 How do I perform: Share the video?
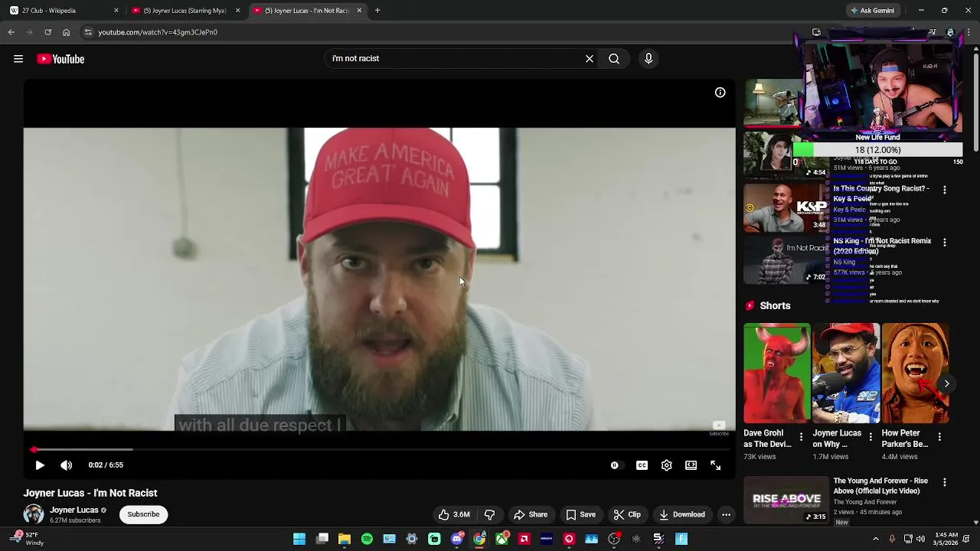(x=531, y=514)
